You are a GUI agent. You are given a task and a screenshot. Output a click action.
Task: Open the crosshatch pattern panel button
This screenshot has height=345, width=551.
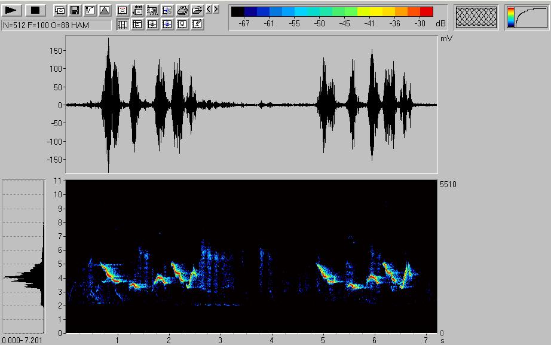(476, 17)
